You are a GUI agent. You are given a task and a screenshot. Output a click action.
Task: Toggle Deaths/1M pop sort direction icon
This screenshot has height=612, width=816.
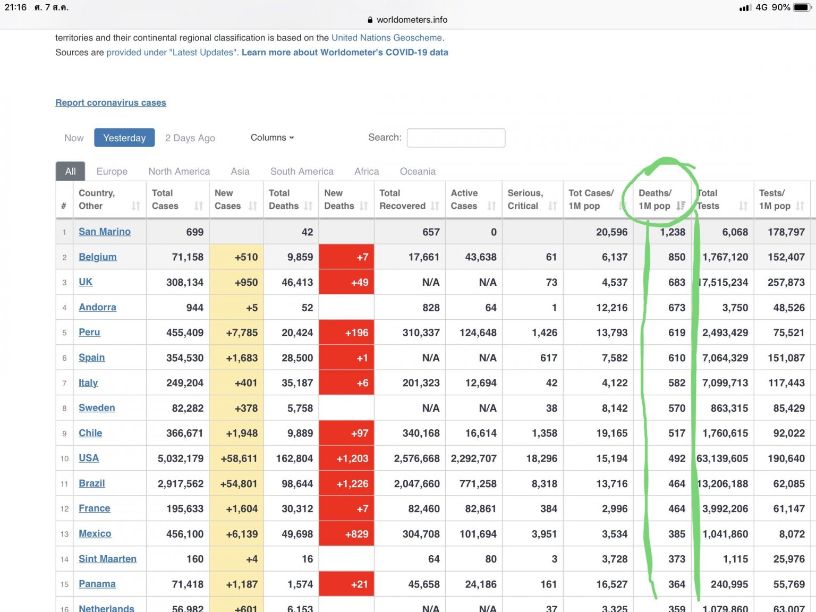coord(681,206)
